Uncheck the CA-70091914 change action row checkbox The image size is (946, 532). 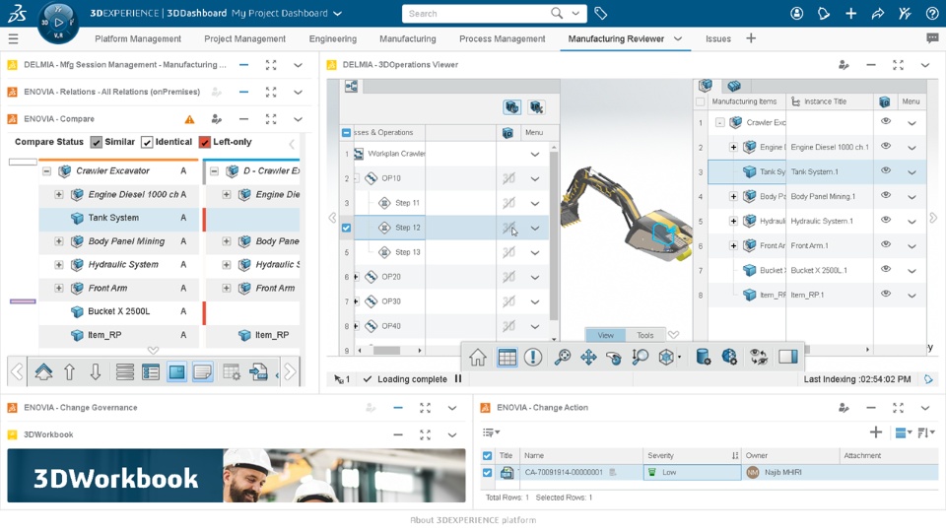(487, 472)
